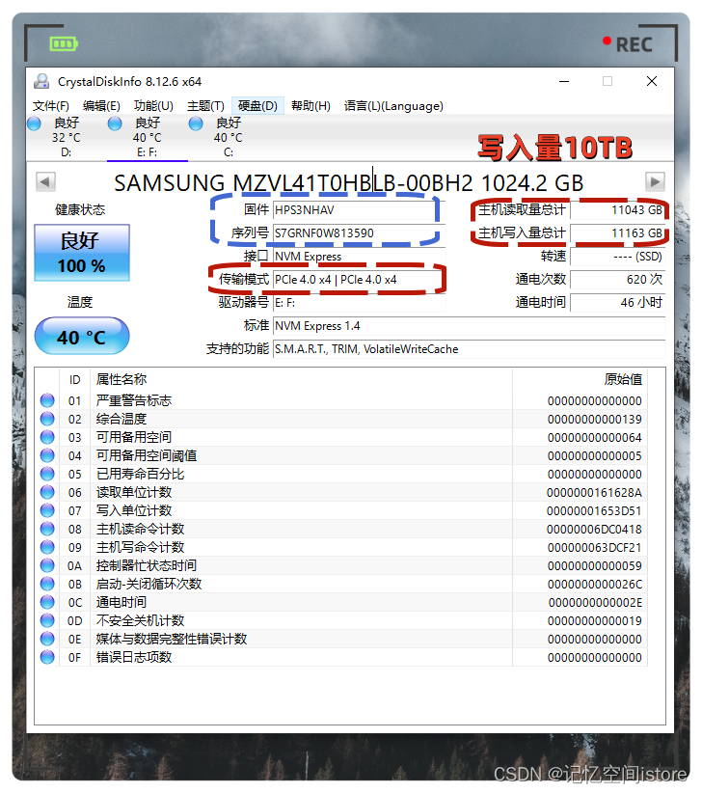Screen dimensions: 702x793
Task: Click raw value 00000006DC0418
Action: click(594, 530)
